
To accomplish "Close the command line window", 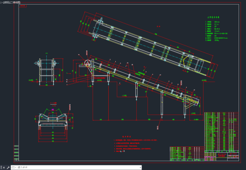I will (x=4, y=168).
